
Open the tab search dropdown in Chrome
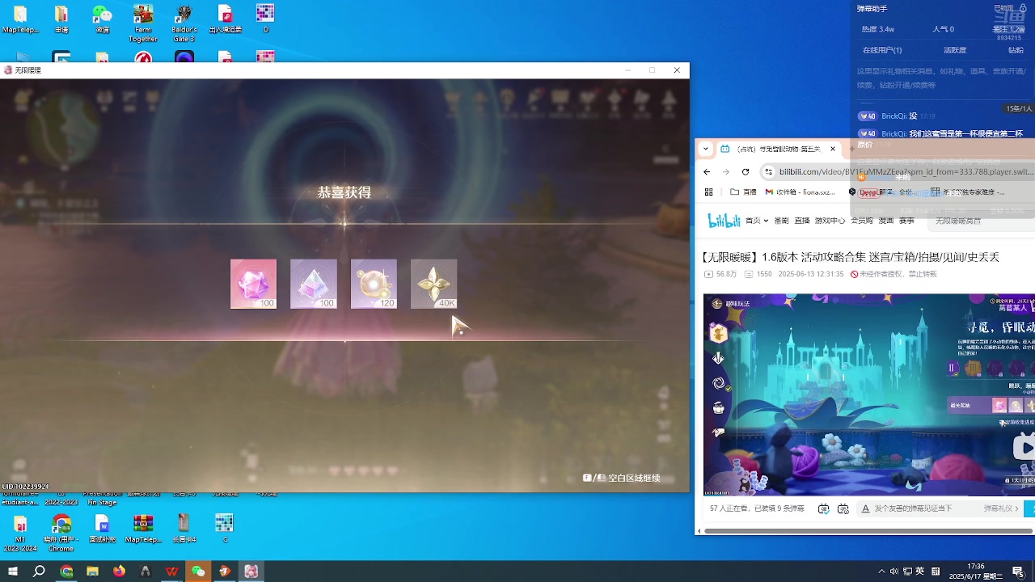[x=706, y=149]
